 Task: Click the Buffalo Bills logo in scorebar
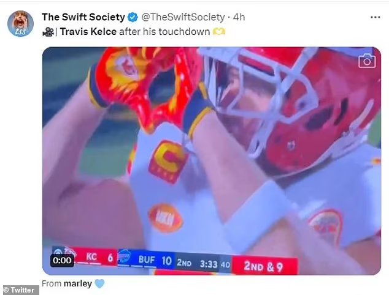124,256
